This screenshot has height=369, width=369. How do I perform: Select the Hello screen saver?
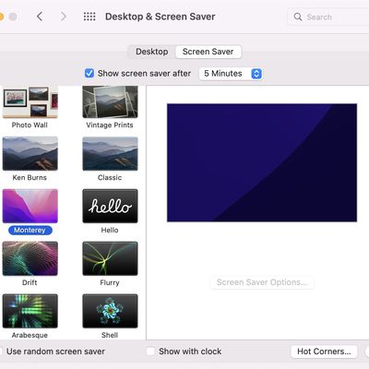coord(110,206)
